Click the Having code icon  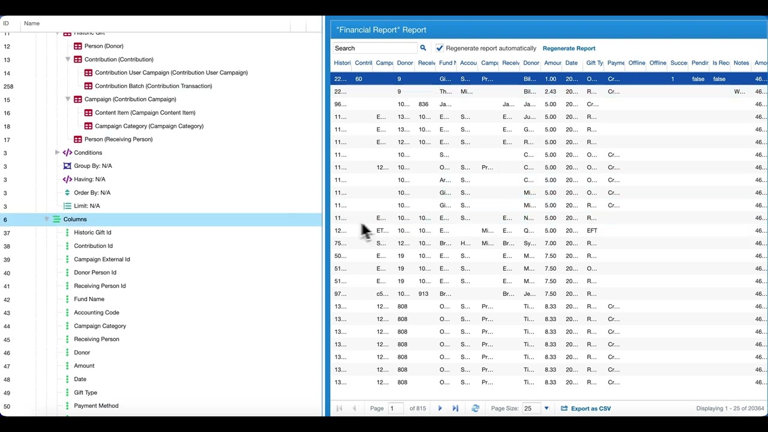click(67, 179)
